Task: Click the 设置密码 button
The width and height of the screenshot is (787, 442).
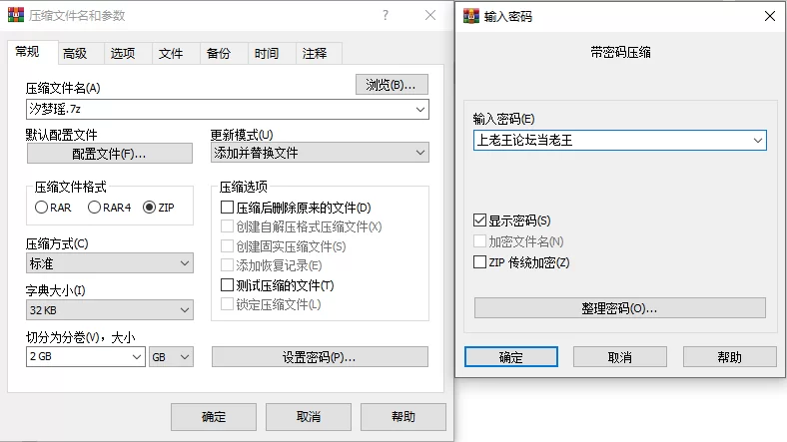Action: pyautogui.click(x=320, y=357)
